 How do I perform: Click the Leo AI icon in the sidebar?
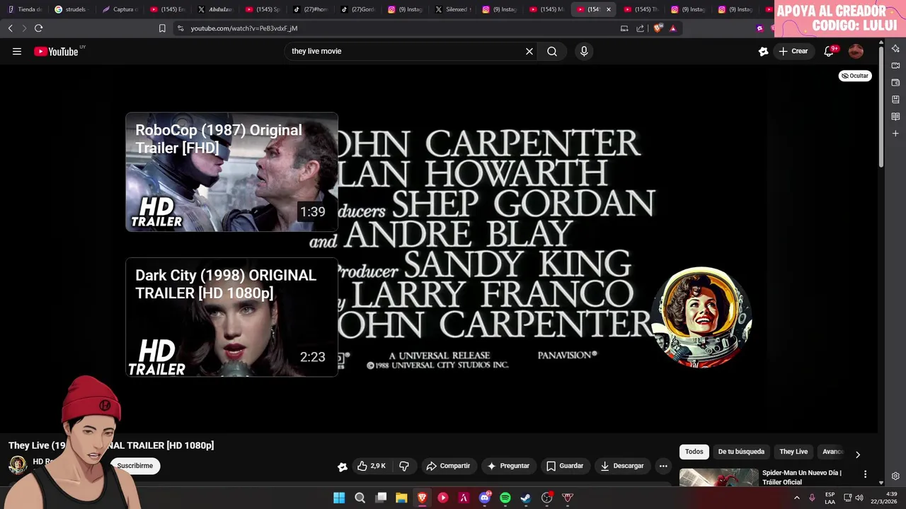pyautogui.click(x=895, y=49)
